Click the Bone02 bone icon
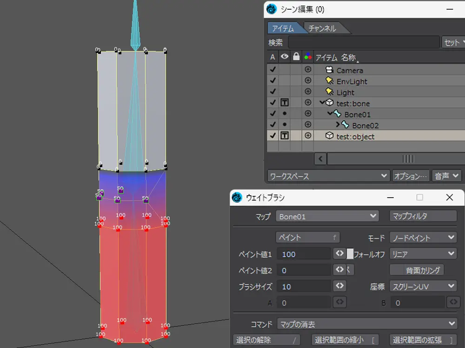Image resolution: width=465 pixels, height=348 pixels. tap(345, 125)
